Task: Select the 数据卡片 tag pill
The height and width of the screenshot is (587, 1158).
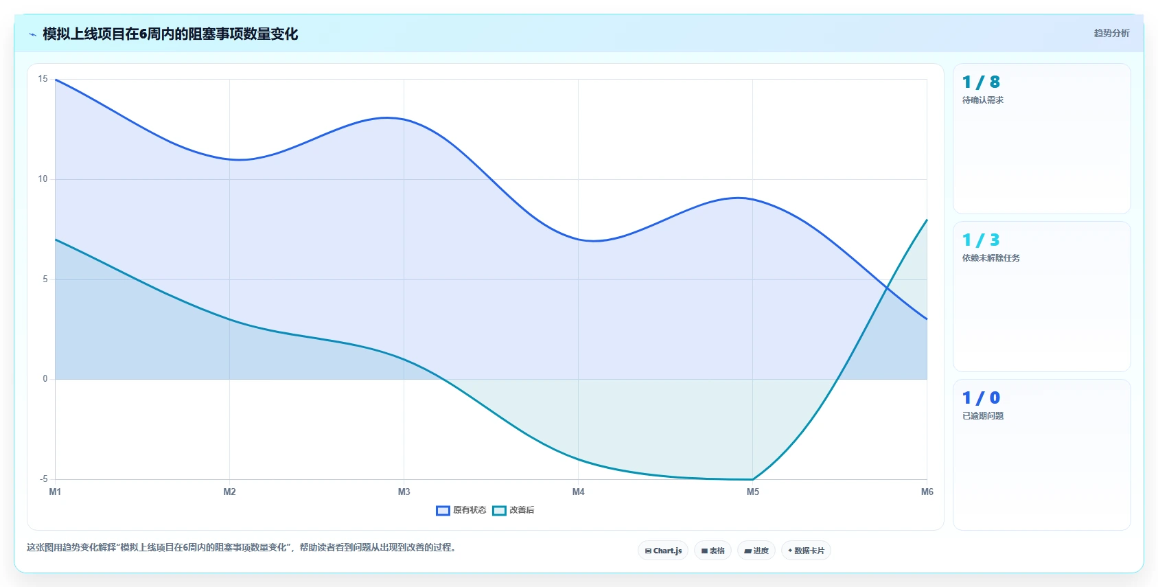Action: tap(806, 551)
